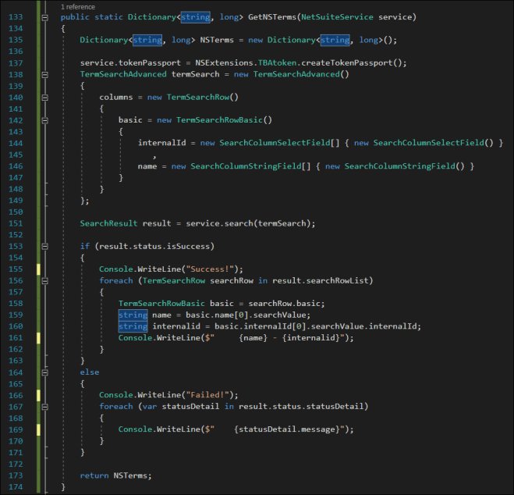This screenshot has width=514, height=495.
Task: Click the NSExtensions identifier on line 137
Action: click(224, 62)
